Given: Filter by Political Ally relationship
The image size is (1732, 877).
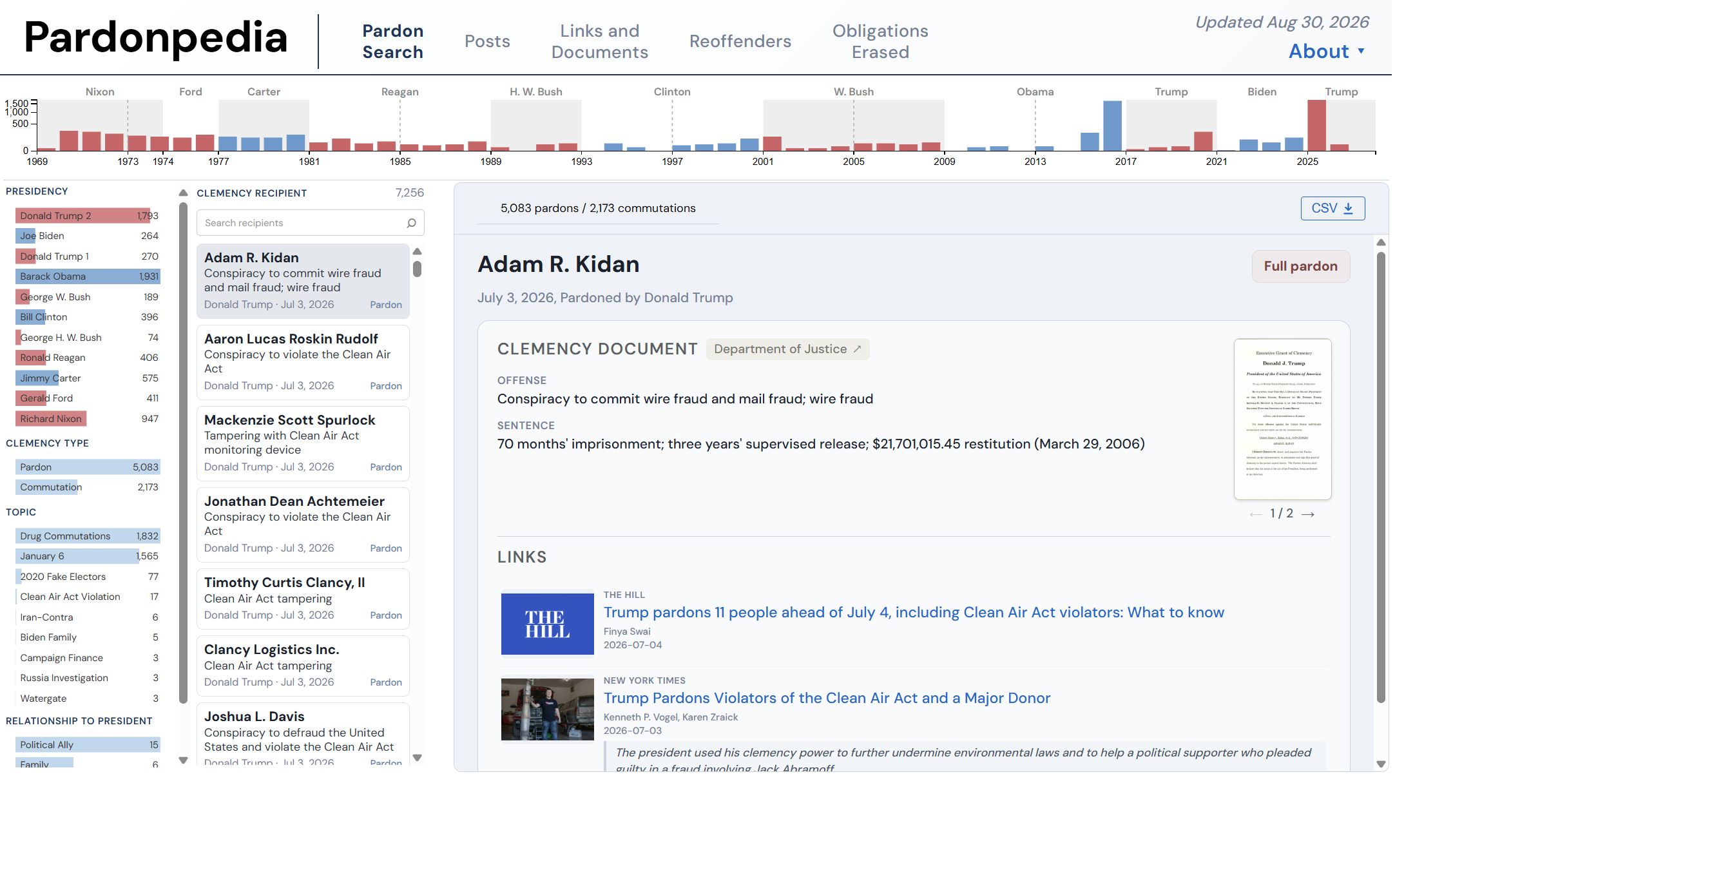Looking at the screenshot, I should [x=88, y=745].
